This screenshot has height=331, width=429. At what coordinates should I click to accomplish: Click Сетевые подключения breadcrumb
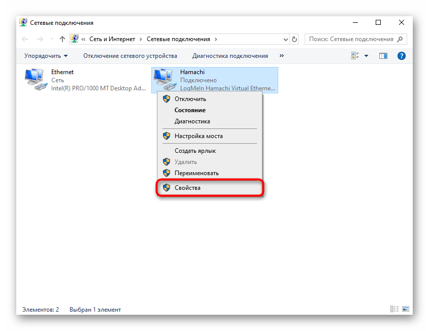(x=178, y=39)
